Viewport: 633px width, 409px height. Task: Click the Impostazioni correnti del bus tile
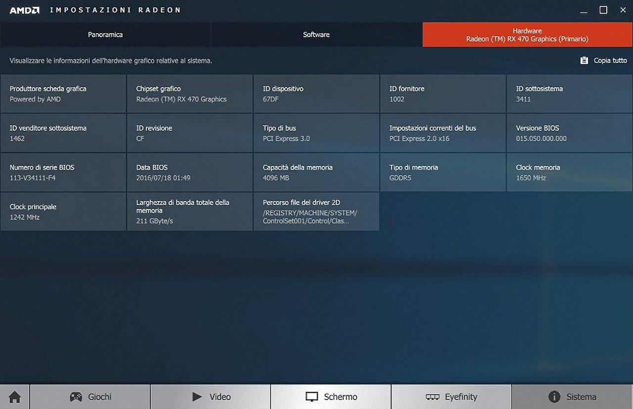[443, 133]
